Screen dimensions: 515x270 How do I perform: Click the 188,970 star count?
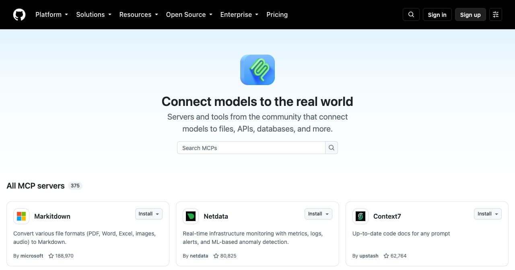pos(64,256)
